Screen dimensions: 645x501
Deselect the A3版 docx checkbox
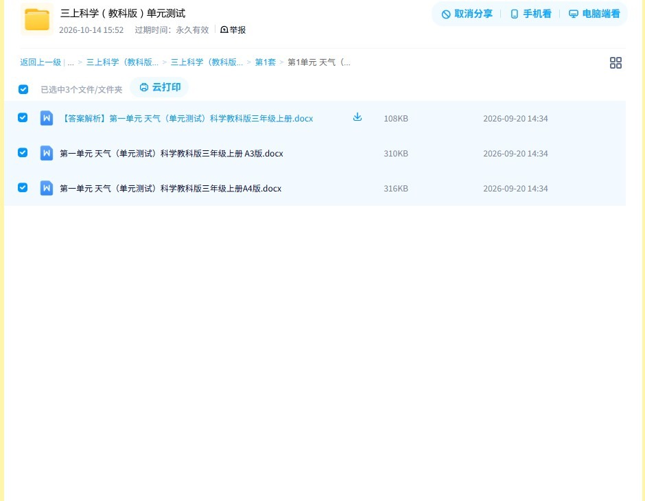pos(23,152)
